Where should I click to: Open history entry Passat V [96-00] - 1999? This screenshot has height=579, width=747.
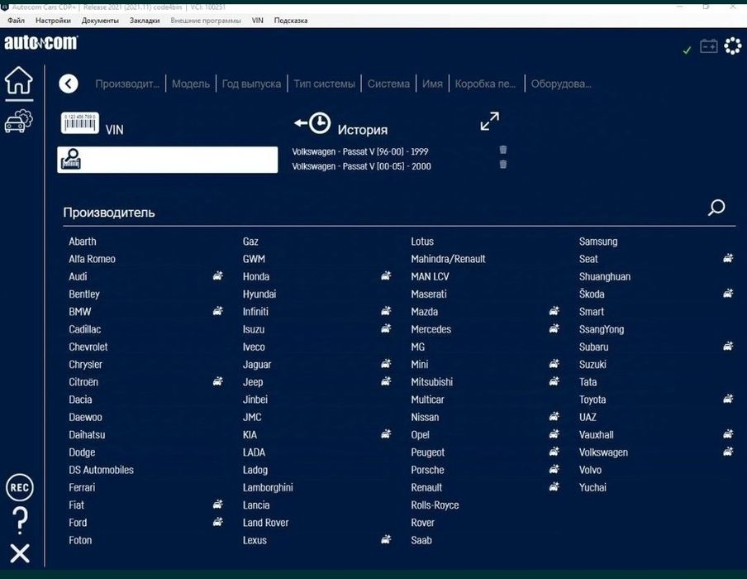click(360, 151)
